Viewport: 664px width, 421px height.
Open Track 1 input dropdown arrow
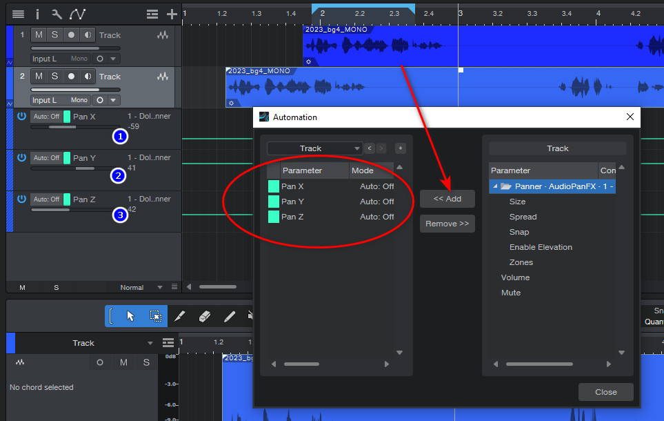113,59
